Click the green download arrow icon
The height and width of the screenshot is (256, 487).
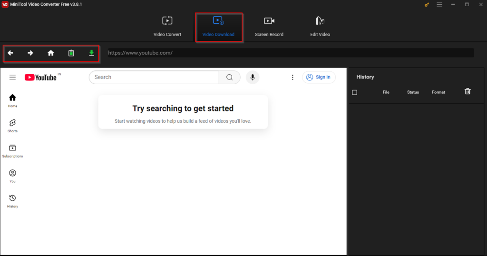(91, 53)
